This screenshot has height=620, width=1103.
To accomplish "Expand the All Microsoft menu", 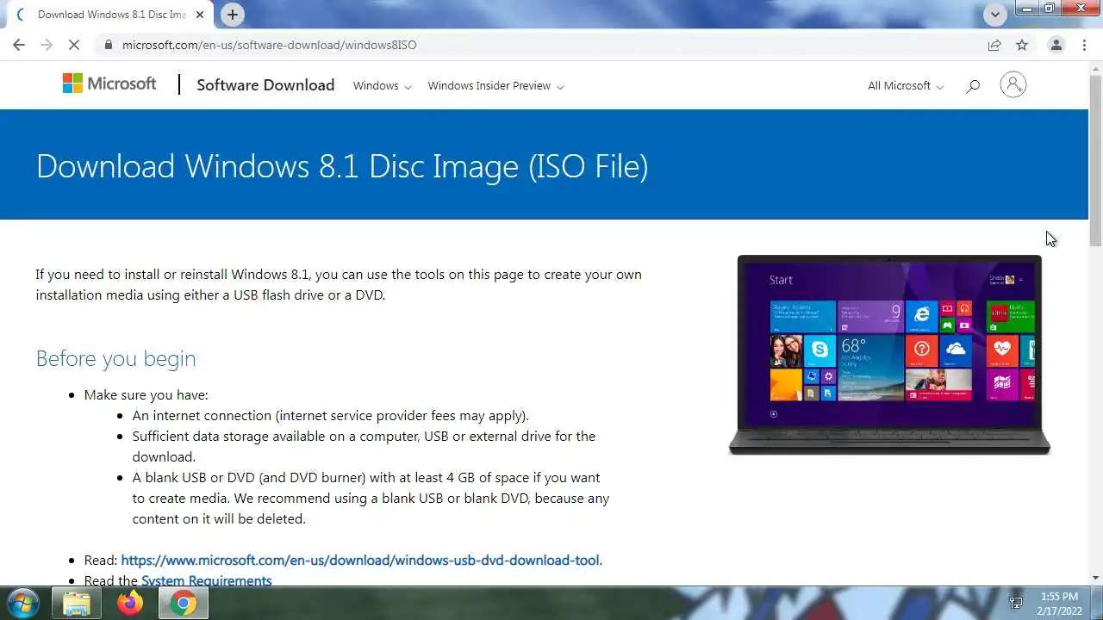I will tap(906, 85).
